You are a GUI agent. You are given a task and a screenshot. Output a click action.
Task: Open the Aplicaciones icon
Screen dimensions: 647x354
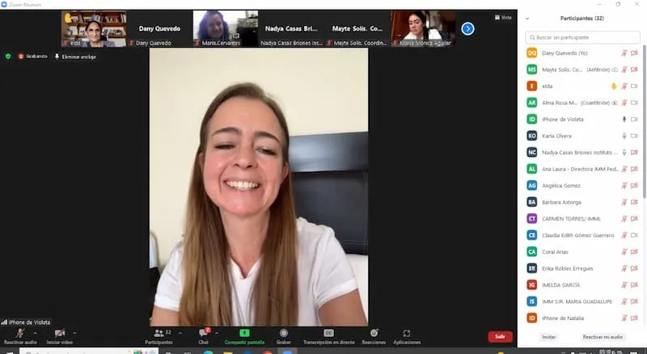[x=407, y=333]
